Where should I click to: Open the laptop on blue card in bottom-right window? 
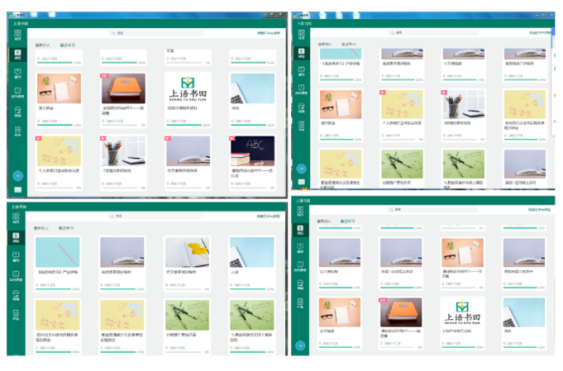pos(523,323)
